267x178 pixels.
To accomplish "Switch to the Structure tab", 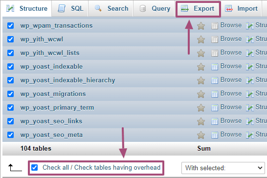I will point(27,8).
